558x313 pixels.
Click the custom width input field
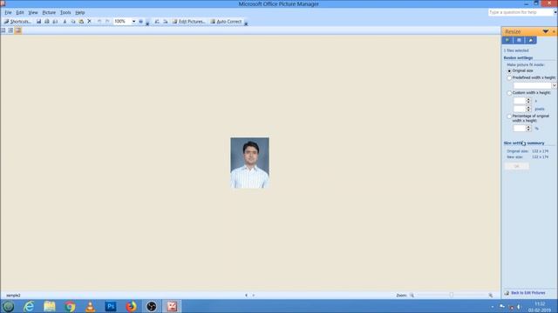(520, 101)
